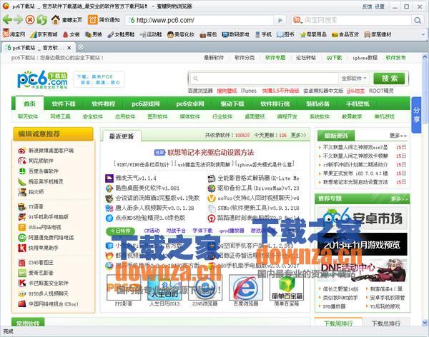Open the 数码家电 bookmark
Viewport: 429px width, 337px height.
click(235, 34)
